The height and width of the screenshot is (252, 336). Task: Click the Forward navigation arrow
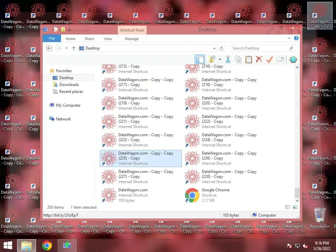coord(58,48)
